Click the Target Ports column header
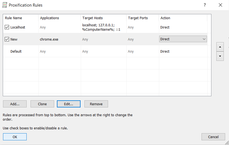 tap(142, 18)
